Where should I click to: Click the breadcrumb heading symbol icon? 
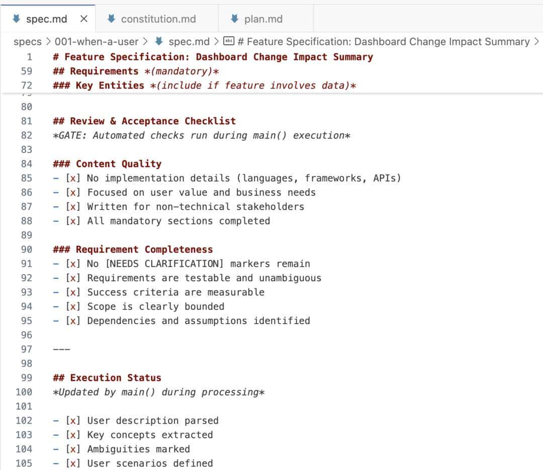229,41
